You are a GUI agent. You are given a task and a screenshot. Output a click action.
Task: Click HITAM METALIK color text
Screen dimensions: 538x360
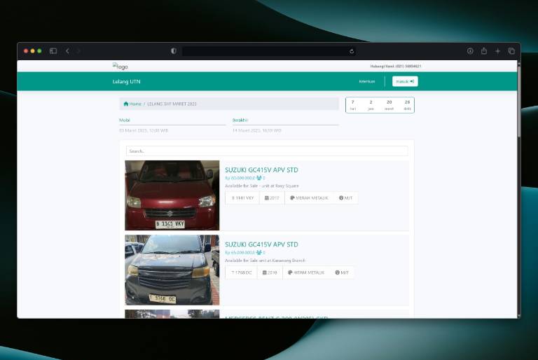tap(309, 272)
